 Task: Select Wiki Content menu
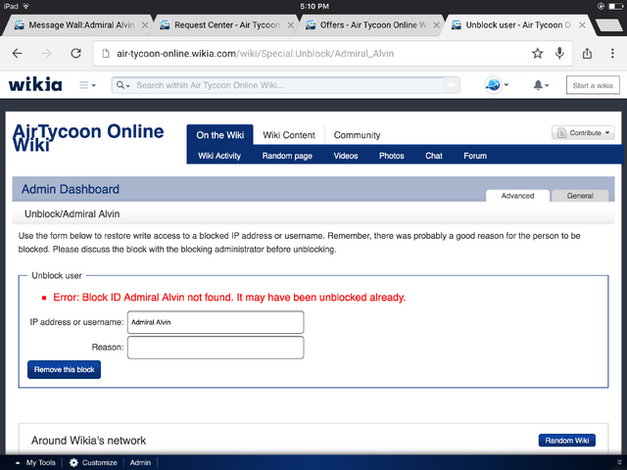(x=289, y=135)
